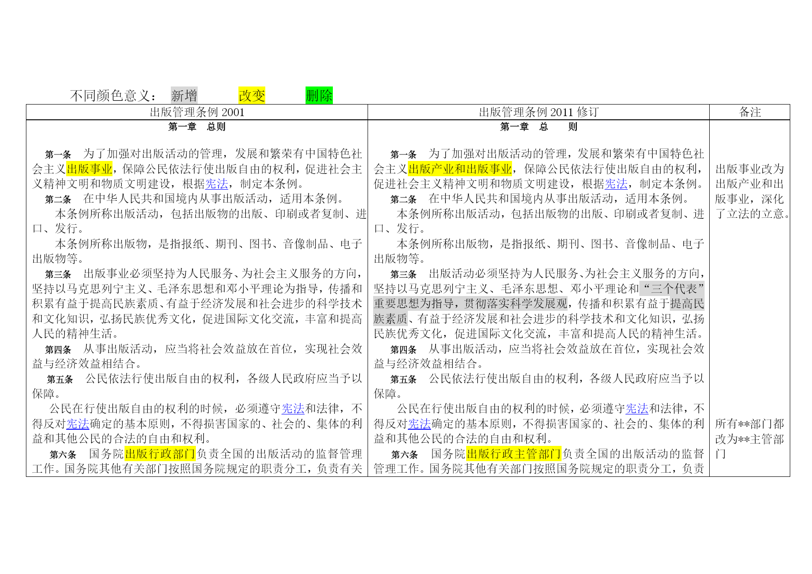Click the 第二条 label in the 2001 column

coord(58,199)
